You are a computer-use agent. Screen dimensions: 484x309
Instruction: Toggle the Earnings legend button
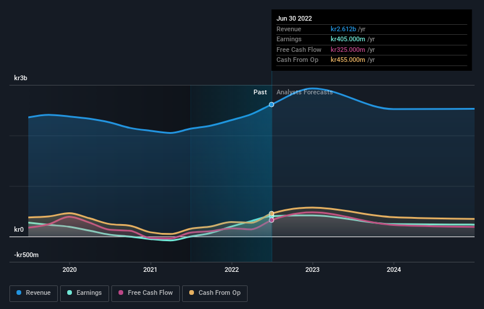pos(84,293)
